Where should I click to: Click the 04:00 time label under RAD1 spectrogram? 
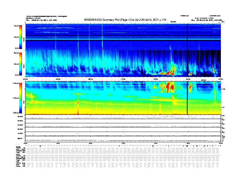click(x=58, y=79)
